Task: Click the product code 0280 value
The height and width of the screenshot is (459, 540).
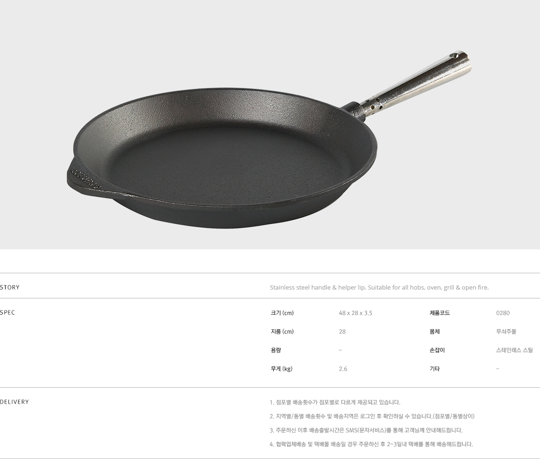Action: coord(503,313)
